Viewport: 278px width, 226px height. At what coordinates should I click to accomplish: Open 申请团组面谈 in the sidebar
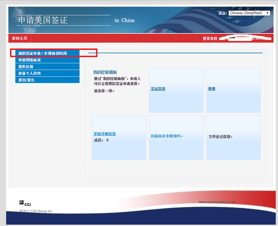47,60
